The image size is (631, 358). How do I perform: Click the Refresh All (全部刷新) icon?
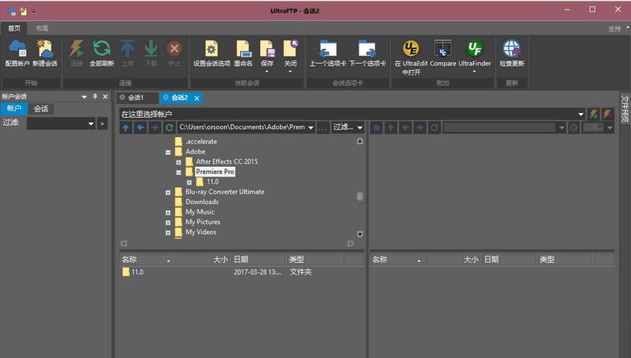pyautogui.click(x=102, y=48)
